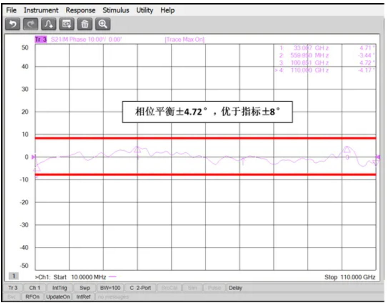The height and width of the screenshot is (306, 387).
Task: Click the IntTrig trigger button
Action: [x=60, y=288]
